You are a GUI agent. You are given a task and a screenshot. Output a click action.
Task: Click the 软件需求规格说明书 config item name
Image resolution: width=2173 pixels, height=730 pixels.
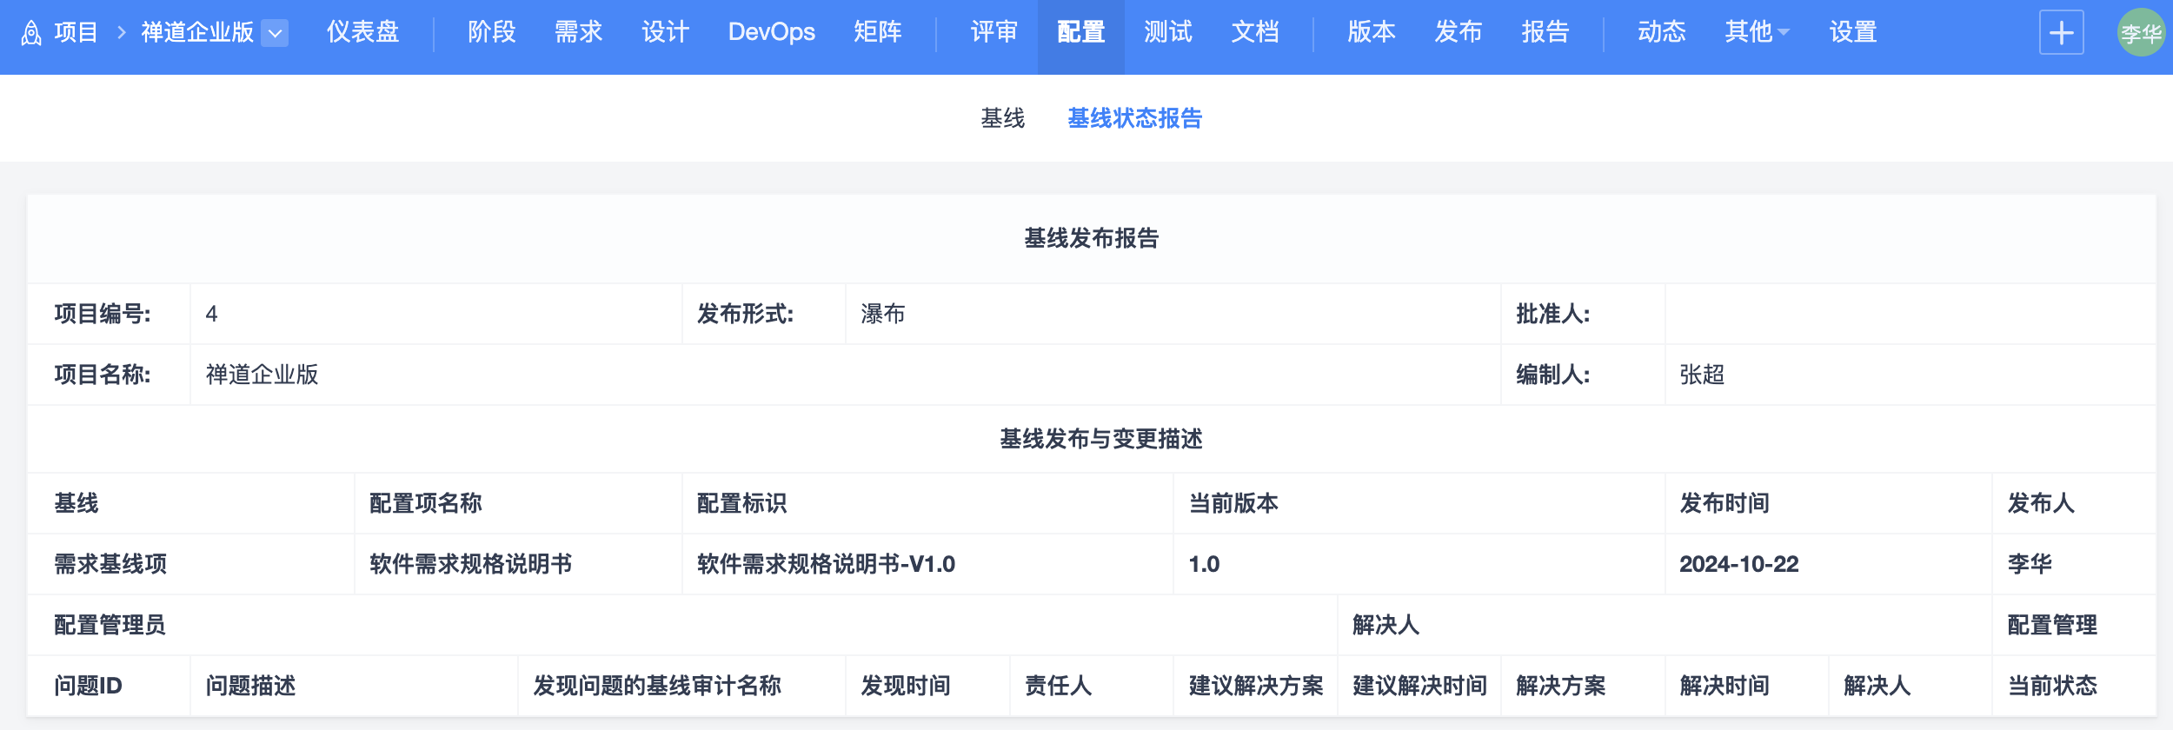pos(470,564)
